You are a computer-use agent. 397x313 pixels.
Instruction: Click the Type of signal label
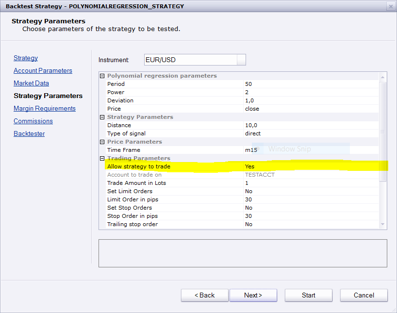pyautogui.click(x=126, y=133)
